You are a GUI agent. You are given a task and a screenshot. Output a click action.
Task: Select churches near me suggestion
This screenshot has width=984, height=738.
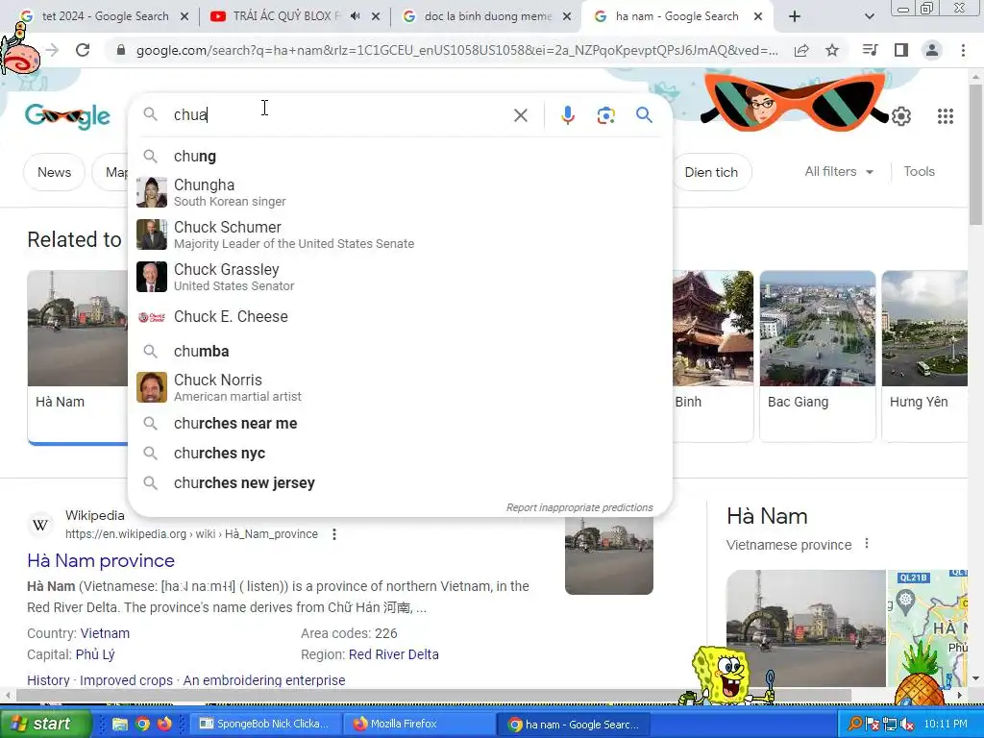coord(400,423)
